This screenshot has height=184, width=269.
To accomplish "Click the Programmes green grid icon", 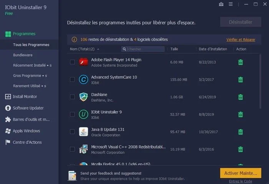I will pyautogui.click(x=8, y=34).
